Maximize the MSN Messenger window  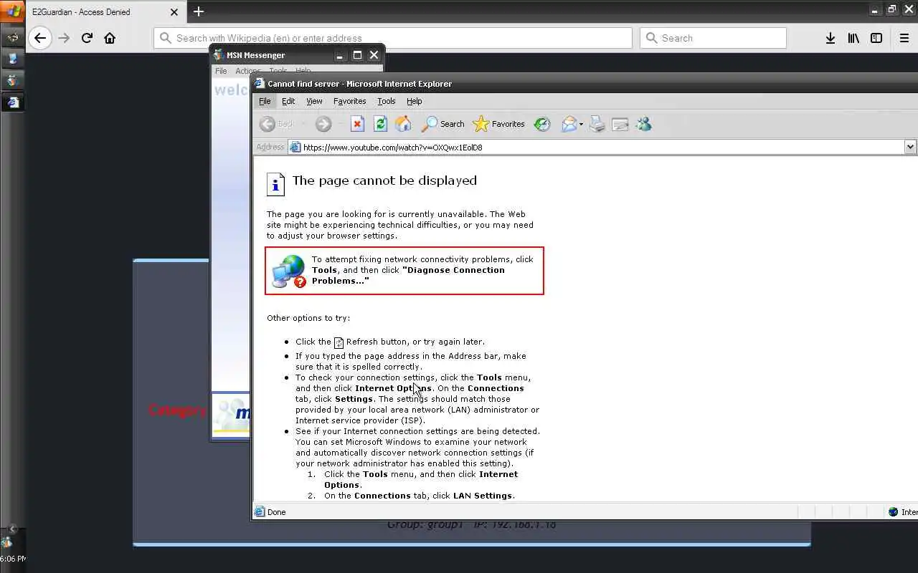point(357,55)
